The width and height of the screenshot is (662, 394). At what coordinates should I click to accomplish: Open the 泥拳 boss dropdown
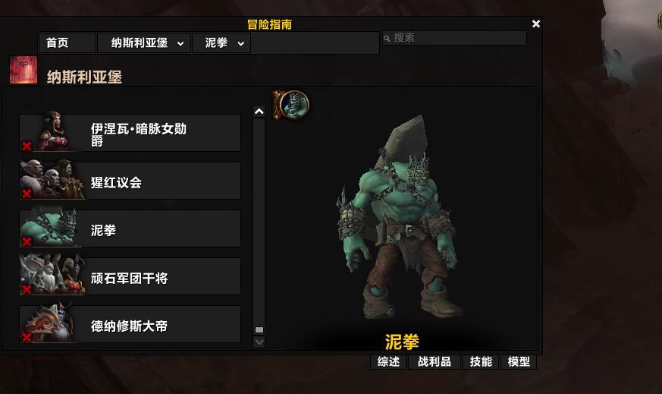click(221, 43)
